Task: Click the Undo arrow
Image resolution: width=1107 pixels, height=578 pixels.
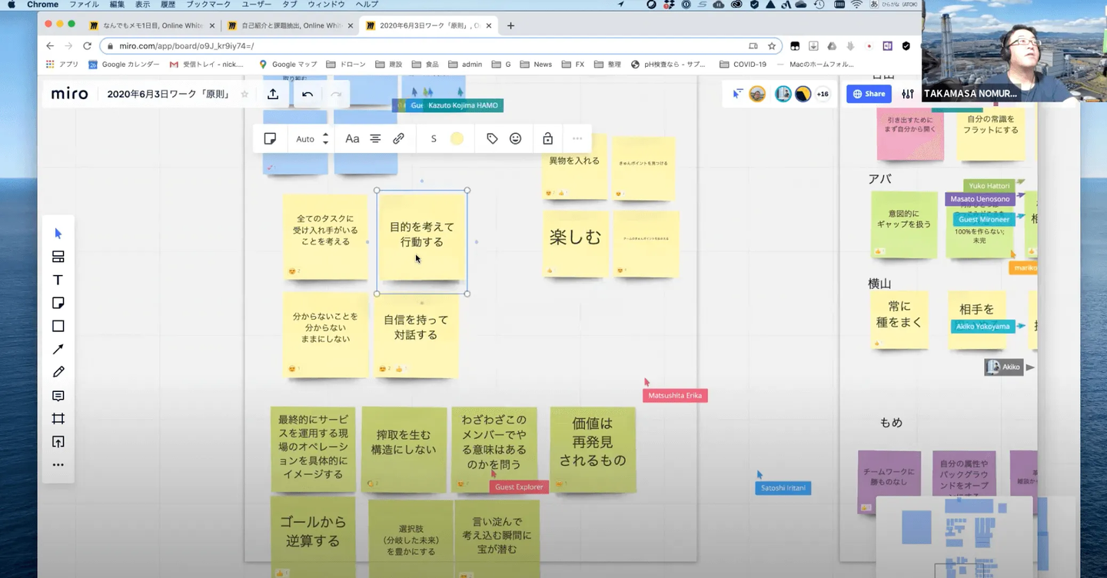Action: click(x=307, y=94)
